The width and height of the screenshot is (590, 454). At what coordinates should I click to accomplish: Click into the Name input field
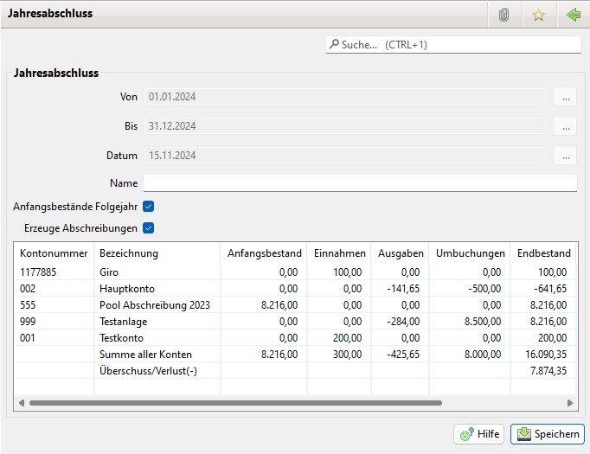tap(359, 183)
